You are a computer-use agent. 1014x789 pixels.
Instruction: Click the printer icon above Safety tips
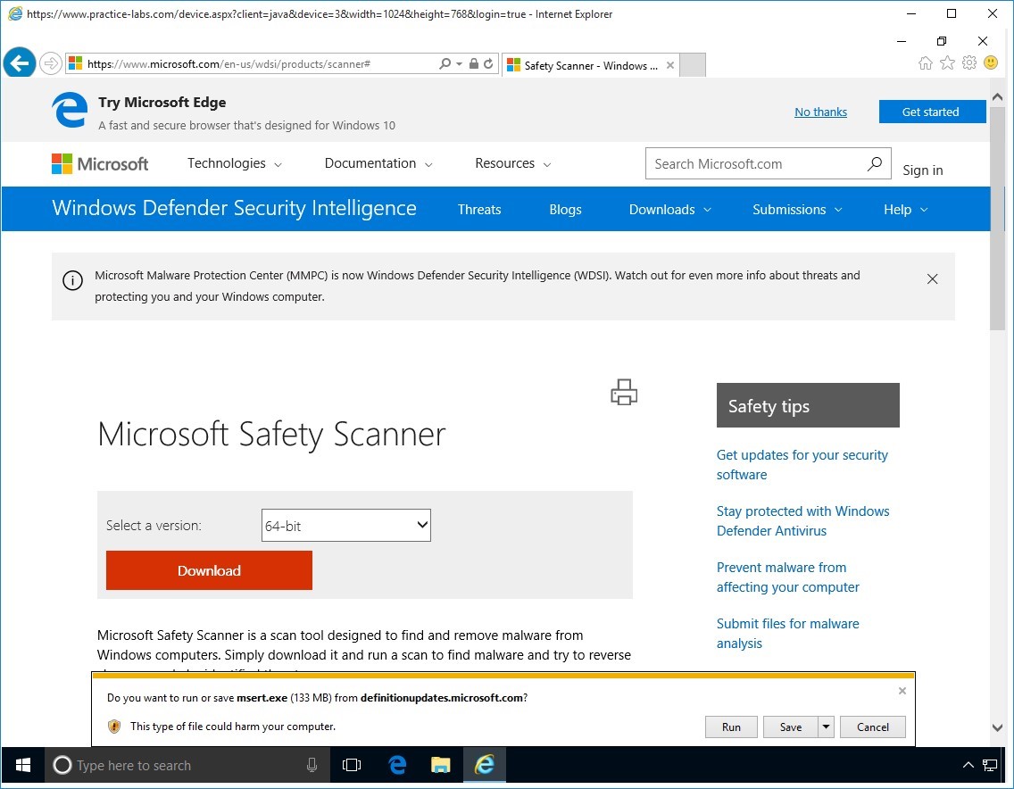pyautogui.click(x=623, y=392)
